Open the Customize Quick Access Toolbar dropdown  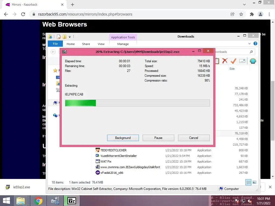coord(70,37)
